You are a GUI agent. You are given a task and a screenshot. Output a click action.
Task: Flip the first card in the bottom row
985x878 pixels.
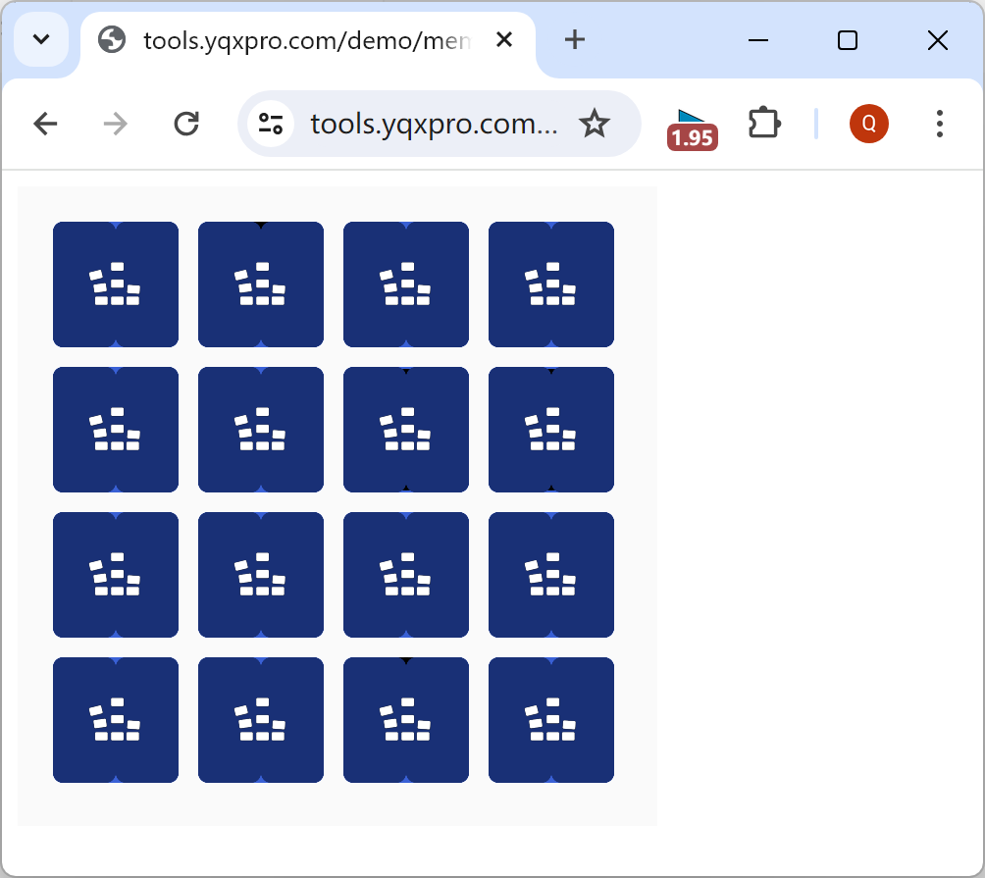pos(116,720)
